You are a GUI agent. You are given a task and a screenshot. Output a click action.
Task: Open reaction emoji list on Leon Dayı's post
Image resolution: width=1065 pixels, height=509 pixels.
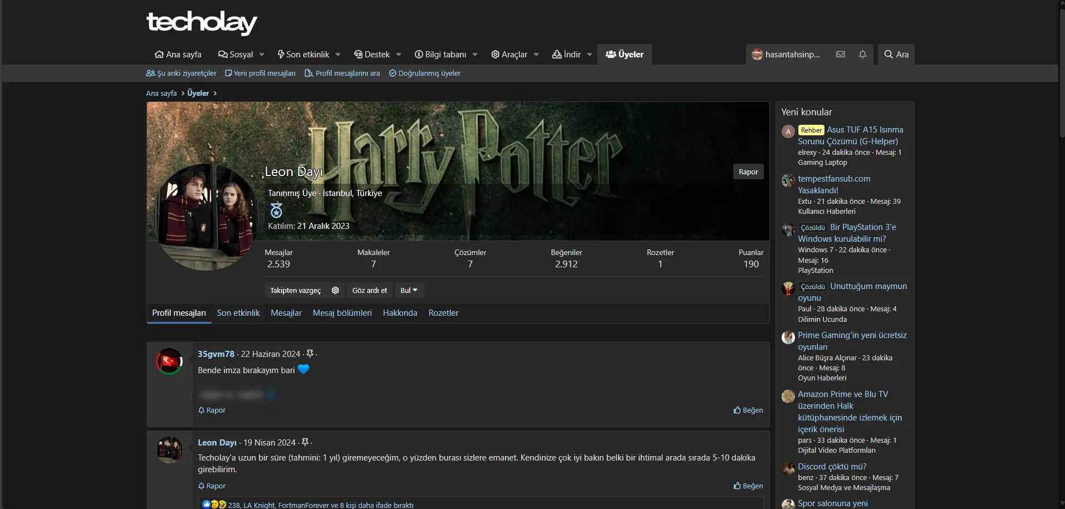pos(214,505)
